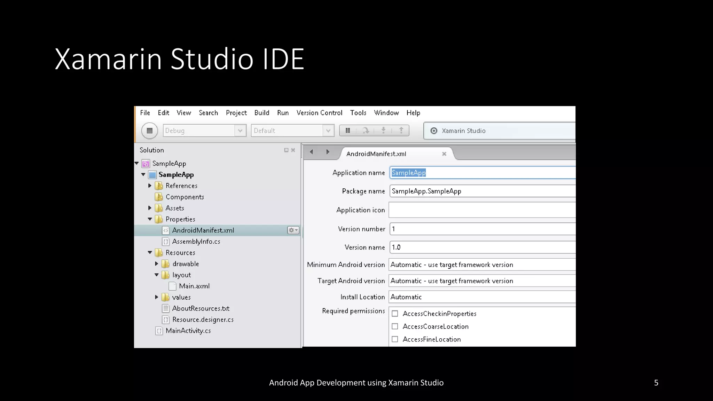Open the Run menu

(283, 113)
